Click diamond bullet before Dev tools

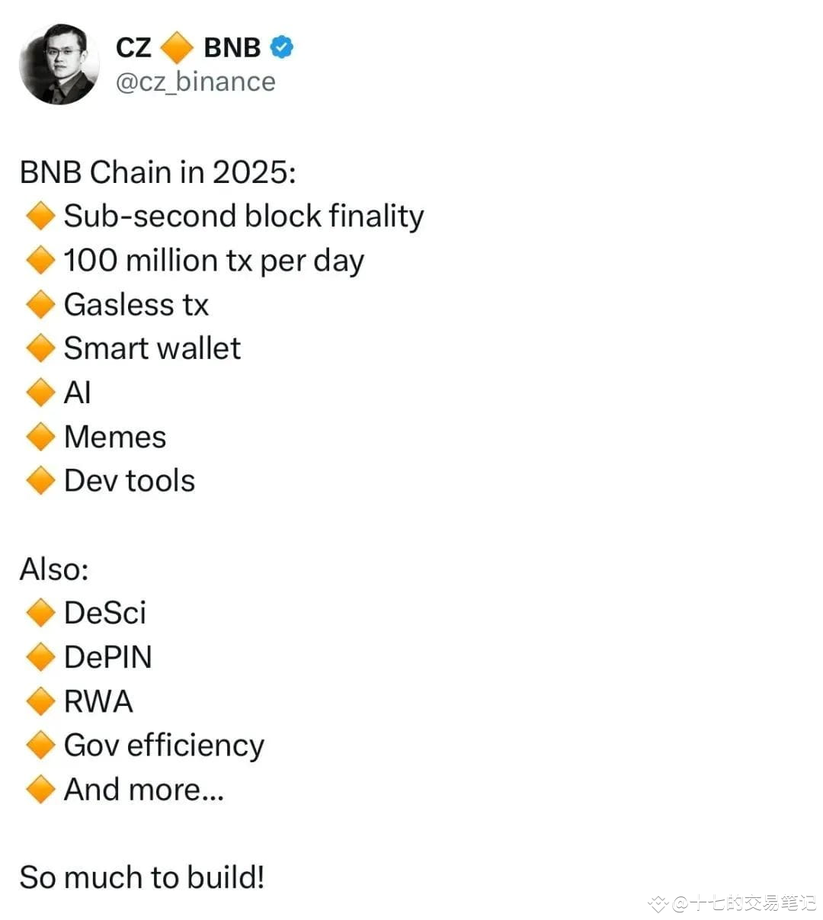tap(40, 481)
